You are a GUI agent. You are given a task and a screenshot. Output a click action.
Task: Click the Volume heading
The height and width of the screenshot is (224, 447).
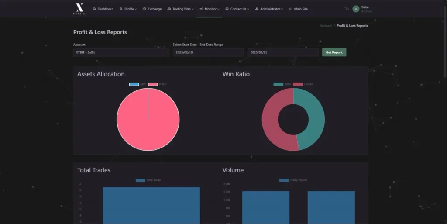(233, 170)
